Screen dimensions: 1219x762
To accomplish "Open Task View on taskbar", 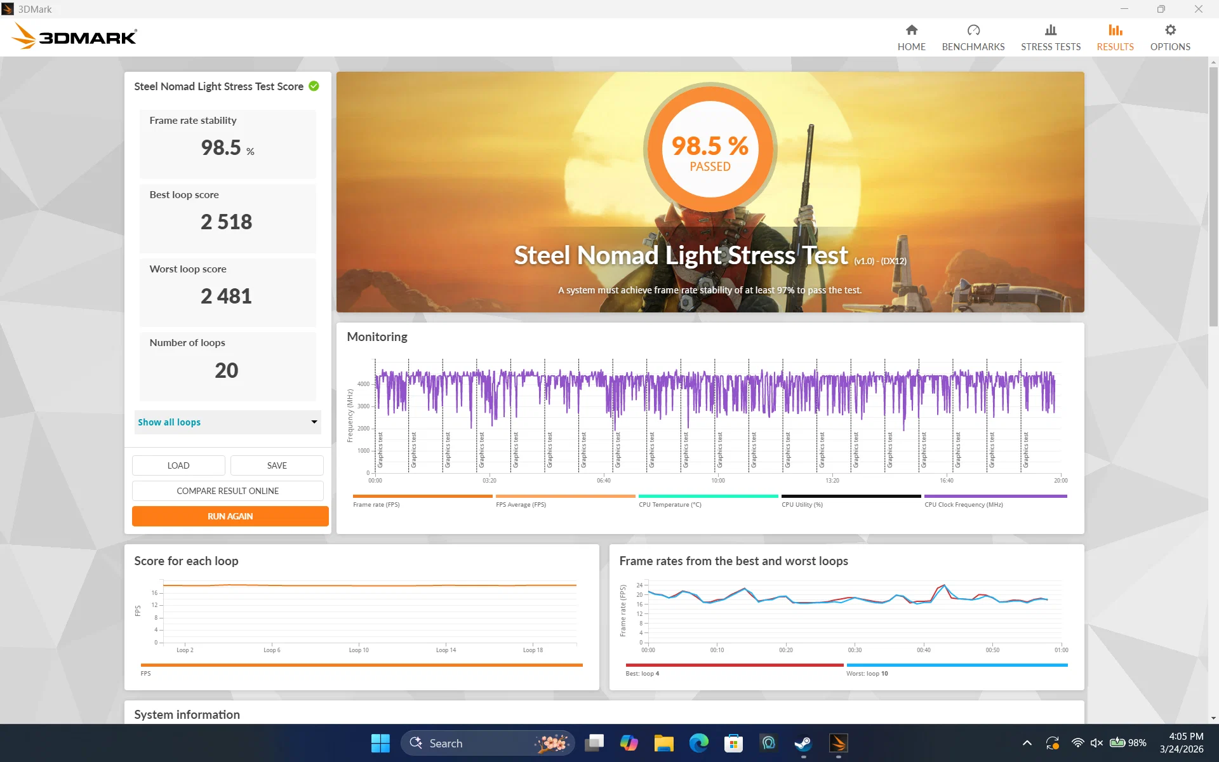I will tap(594, 743).
